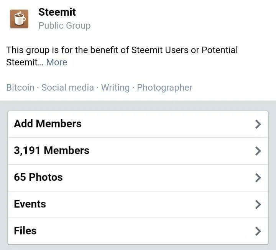This screenshot has height=250, width=276.
Task: Select the Bitcoin topic tag
Action: [20, 88]
